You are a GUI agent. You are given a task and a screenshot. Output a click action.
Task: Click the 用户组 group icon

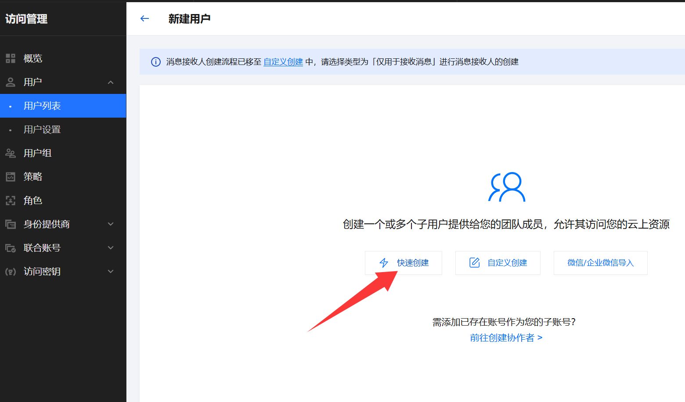(x=11, y=153)
